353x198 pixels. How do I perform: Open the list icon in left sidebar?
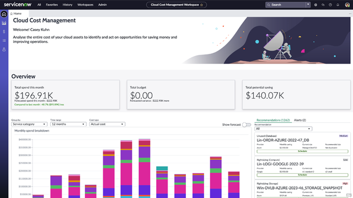[x=4, y=40]
